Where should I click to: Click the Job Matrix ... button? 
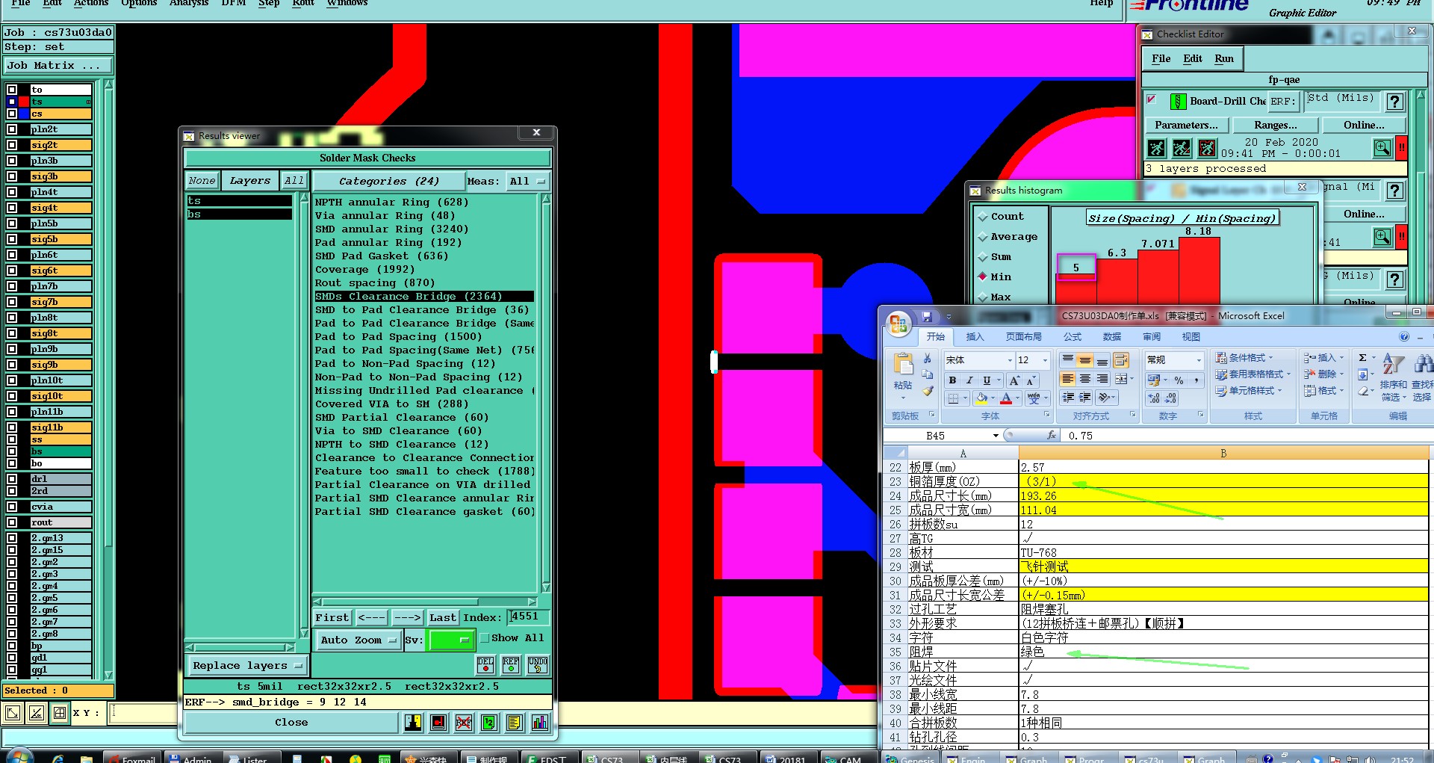coord(58,66)
